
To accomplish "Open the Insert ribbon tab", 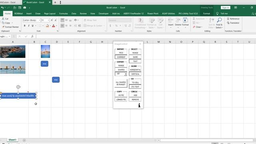I will (29, 14).
